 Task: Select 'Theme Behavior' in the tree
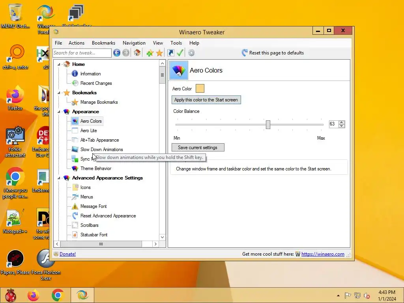(x=95, y=168)
